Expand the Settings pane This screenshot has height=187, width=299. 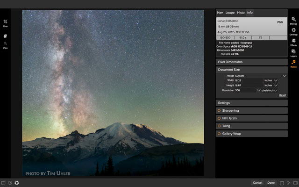tap(251, 103)
